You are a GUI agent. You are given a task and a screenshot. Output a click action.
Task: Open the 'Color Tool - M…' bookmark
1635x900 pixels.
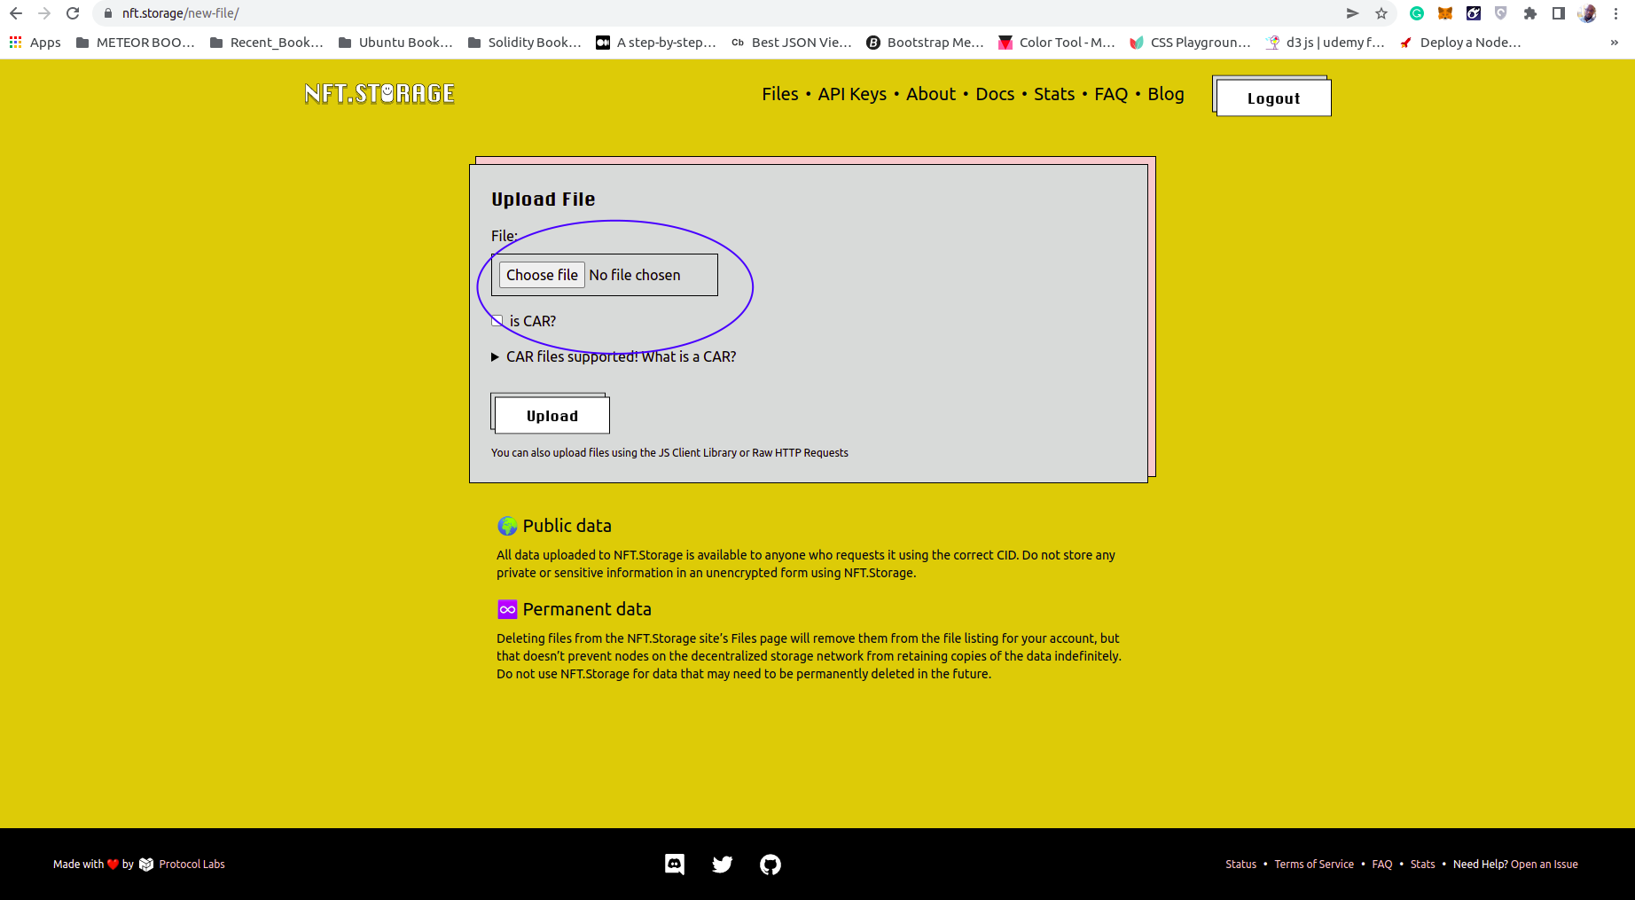point(1057,43)
